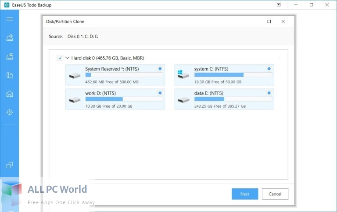Click the Cancel button

(x=275, y=194)
